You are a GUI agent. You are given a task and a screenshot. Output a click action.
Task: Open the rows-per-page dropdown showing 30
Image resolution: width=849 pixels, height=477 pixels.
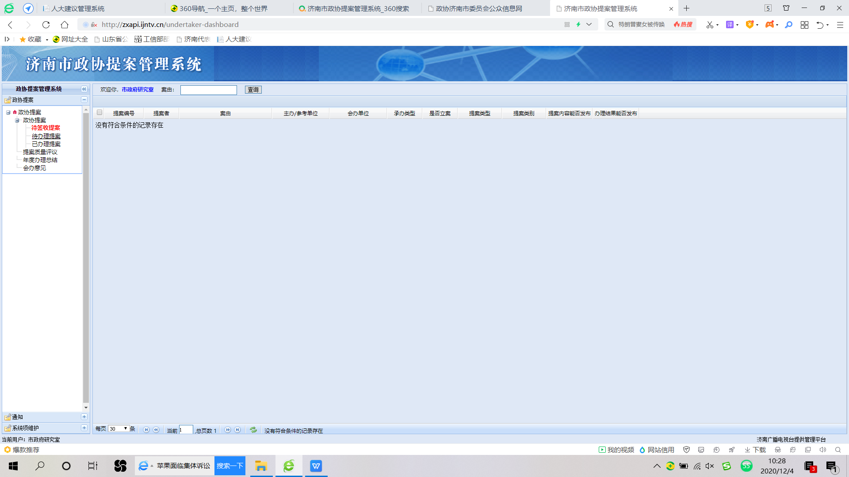119,429
